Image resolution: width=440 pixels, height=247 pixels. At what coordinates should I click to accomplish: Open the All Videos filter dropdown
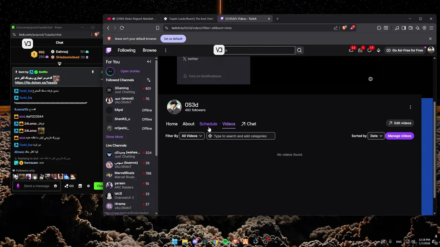pyautogui.click(x=192, y=136)
